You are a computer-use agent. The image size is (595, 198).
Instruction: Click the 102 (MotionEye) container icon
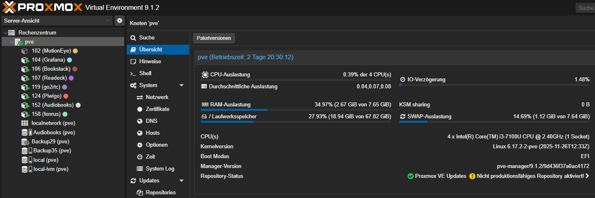click(x=25, y=51)
